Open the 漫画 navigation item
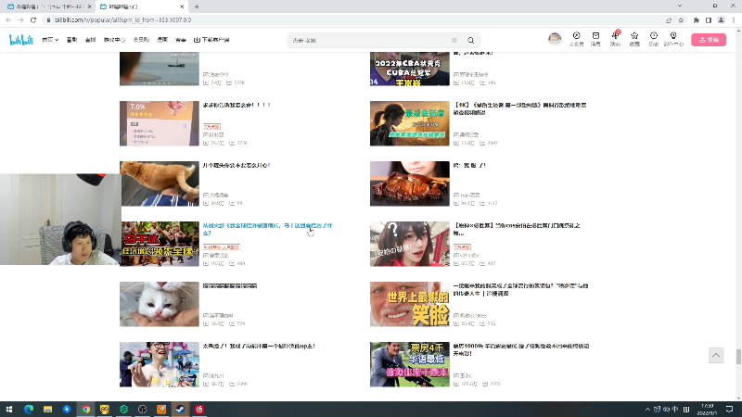The image size is (742, 417). [x=162, y=40]
